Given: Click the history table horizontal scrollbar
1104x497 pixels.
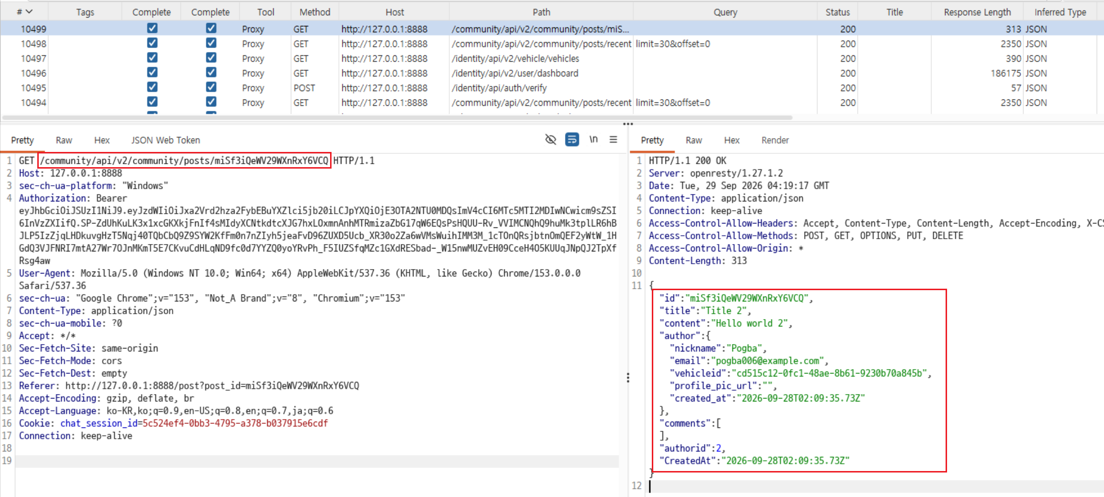Looking at the screenshot, I should click(397, 118).
